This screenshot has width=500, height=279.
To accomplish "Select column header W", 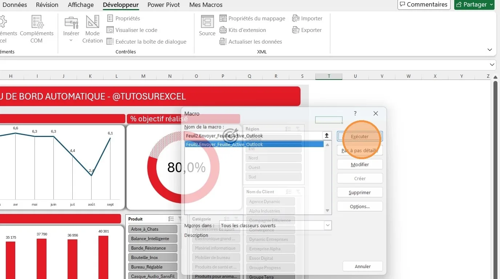I will (408, 76).
